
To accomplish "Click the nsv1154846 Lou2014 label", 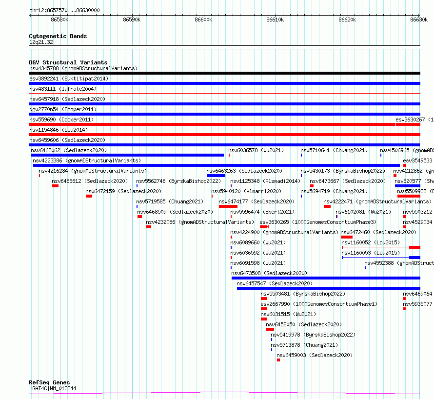I will (59, 130).
